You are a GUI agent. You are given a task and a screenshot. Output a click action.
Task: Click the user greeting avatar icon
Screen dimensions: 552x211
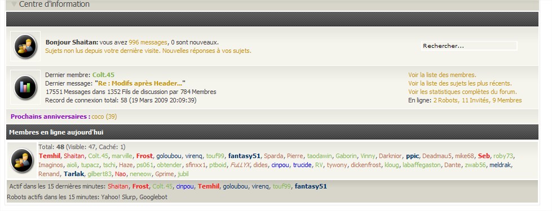pyautogui.click(x=25, y=46)
